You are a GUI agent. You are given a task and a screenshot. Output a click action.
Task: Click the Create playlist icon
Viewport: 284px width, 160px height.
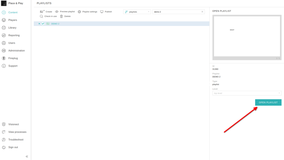[x=42, y=12]
